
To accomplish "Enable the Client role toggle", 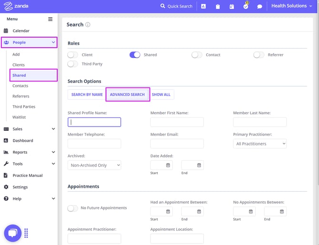I will (x=73, y=55).
